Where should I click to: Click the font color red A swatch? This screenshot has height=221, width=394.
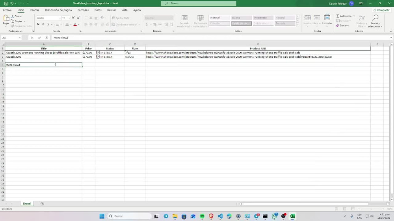(x=75, y=24)
